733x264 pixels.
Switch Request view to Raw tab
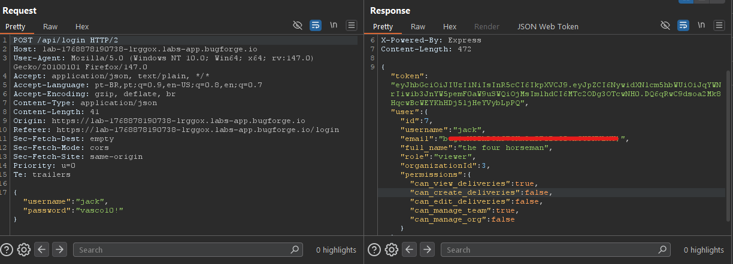tap(50, 26)
